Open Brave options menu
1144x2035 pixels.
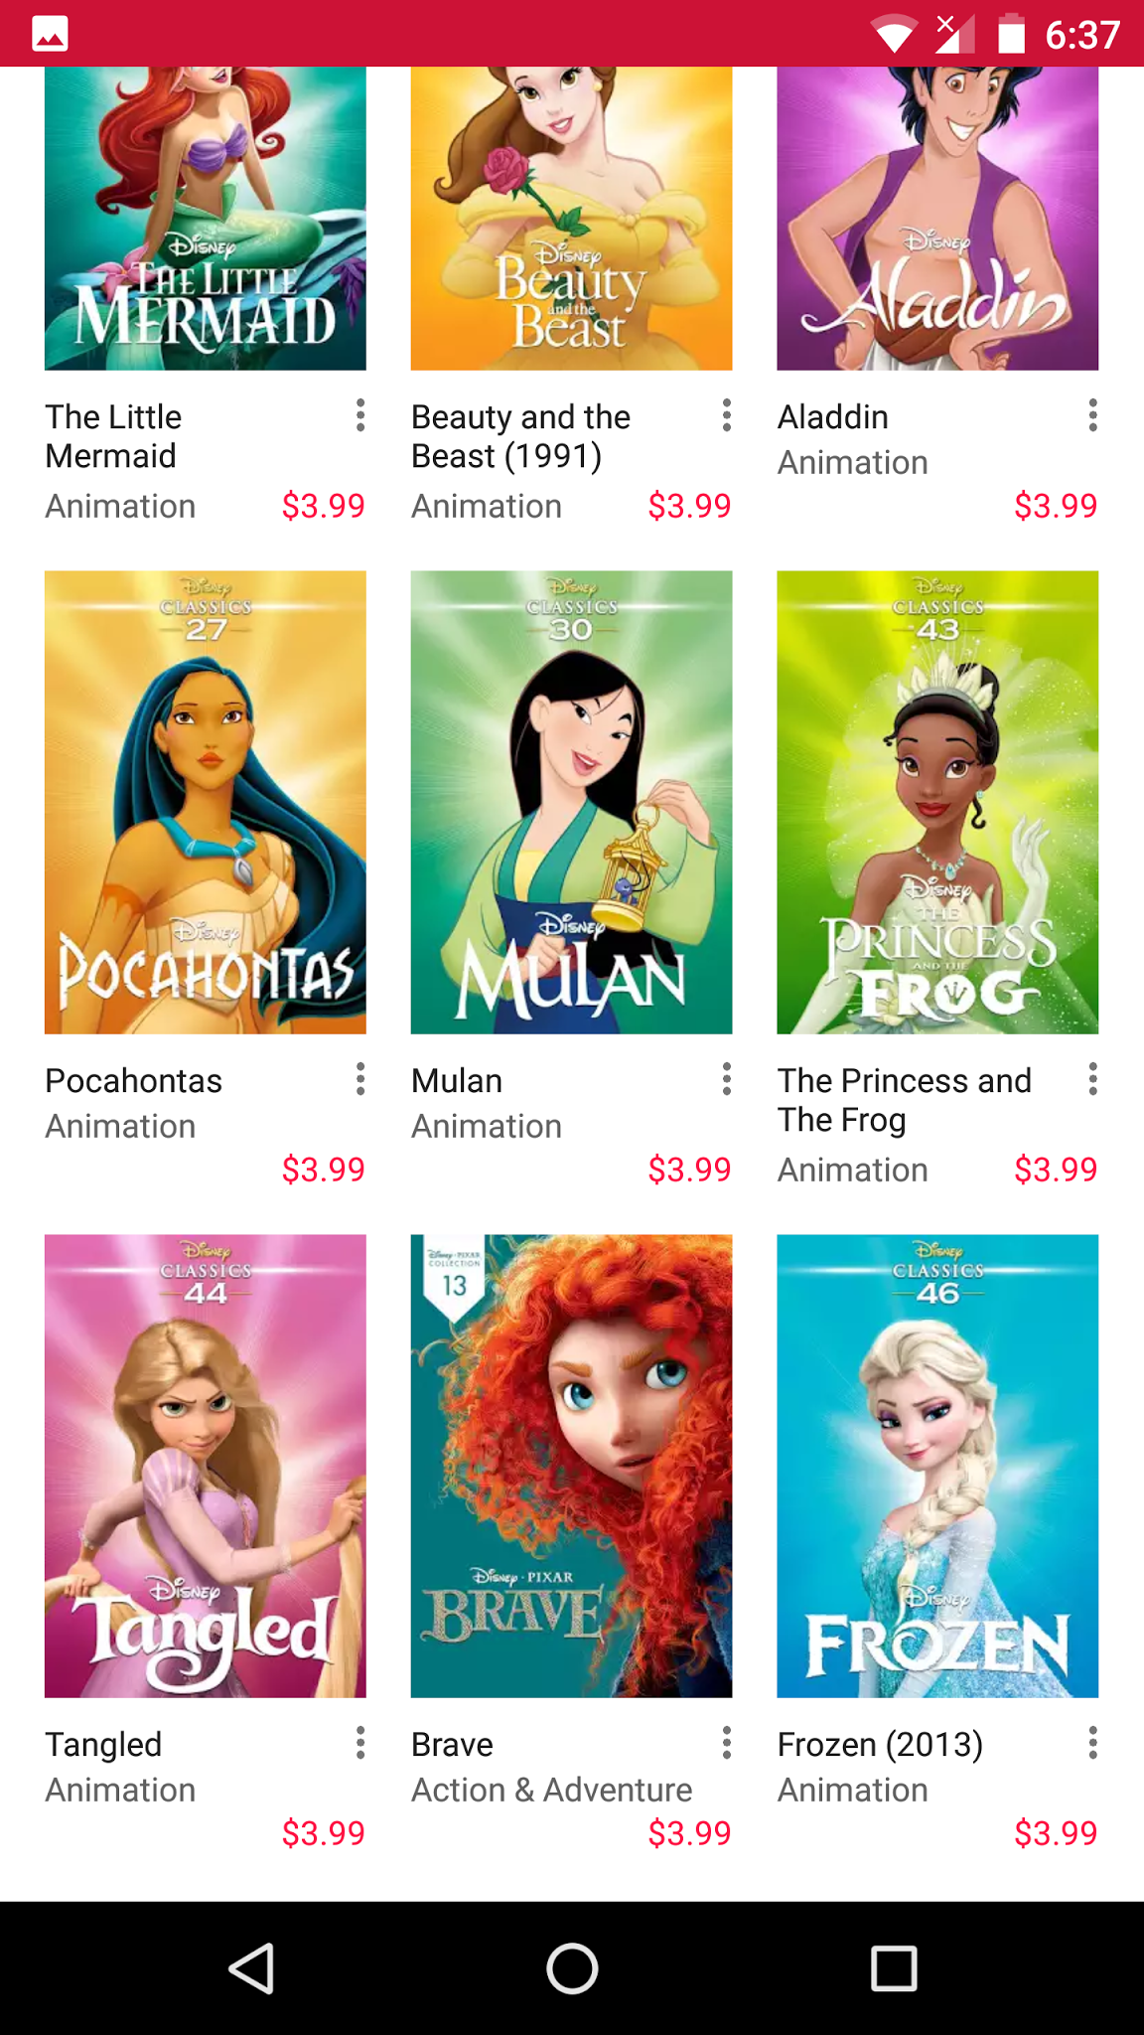[727, 1743]
